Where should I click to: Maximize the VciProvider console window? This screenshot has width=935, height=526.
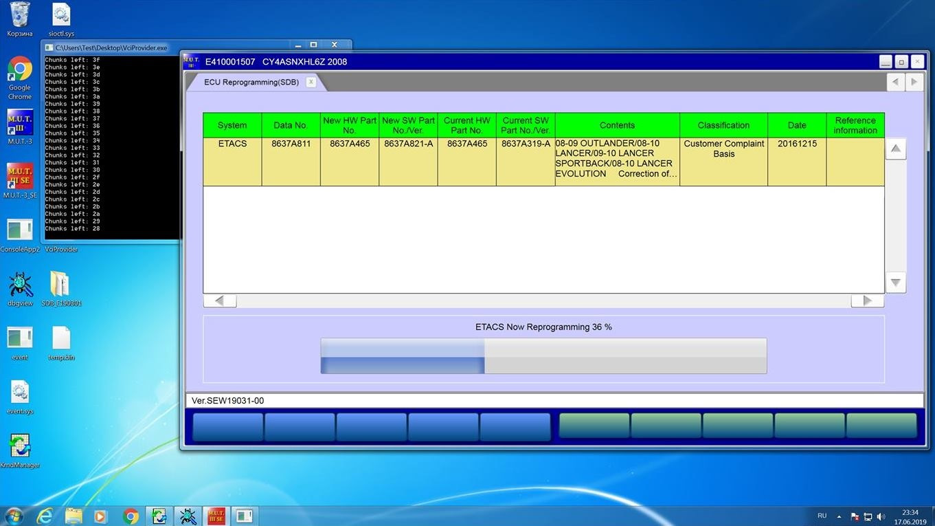tap(314, 45)
